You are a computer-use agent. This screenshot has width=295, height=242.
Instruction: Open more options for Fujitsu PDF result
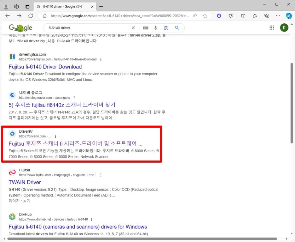point(101,175)
